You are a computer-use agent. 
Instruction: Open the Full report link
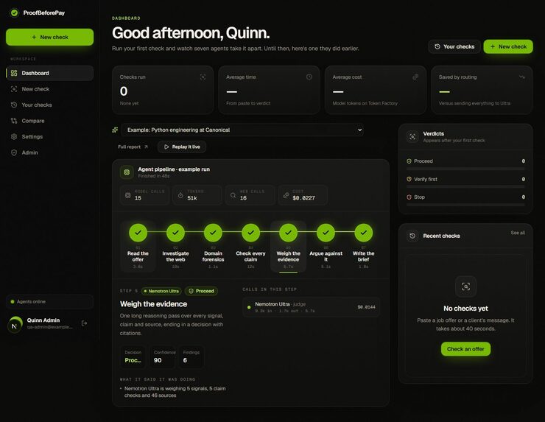pos(133,147)
